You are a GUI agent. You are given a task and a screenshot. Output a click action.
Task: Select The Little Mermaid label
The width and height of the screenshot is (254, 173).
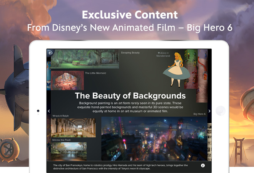coord(95,73)
